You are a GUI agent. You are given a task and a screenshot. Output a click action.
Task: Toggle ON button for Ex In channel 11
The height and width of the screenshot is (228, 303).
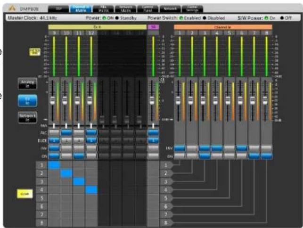(79, 156)
